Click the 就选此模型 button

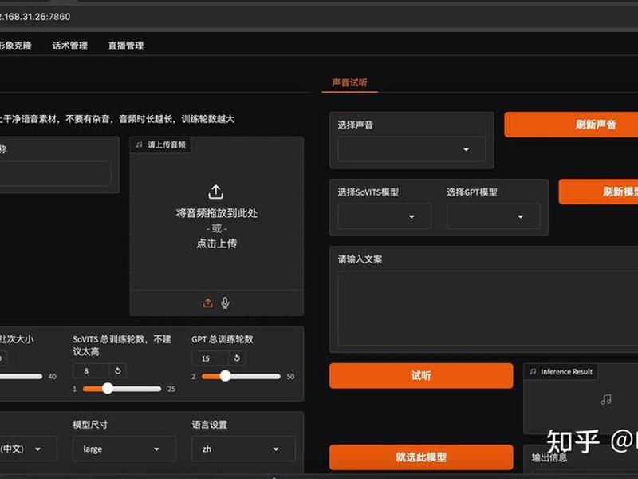pyautogui.click(x=421, y=457)
